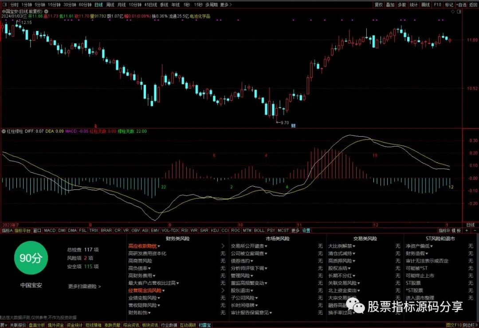The height and width of the screenshot is (328, 479).
Task: Click 模板 template button
Action: 456,231
